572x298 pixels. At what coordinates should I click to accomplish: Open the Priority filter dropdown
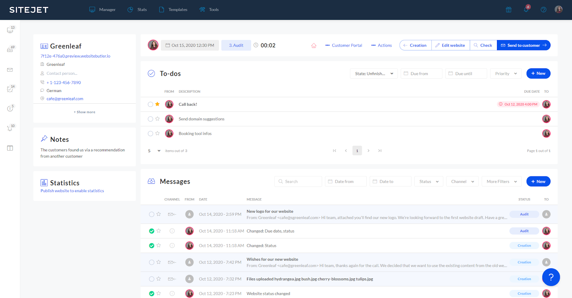(x=506, y=73)
